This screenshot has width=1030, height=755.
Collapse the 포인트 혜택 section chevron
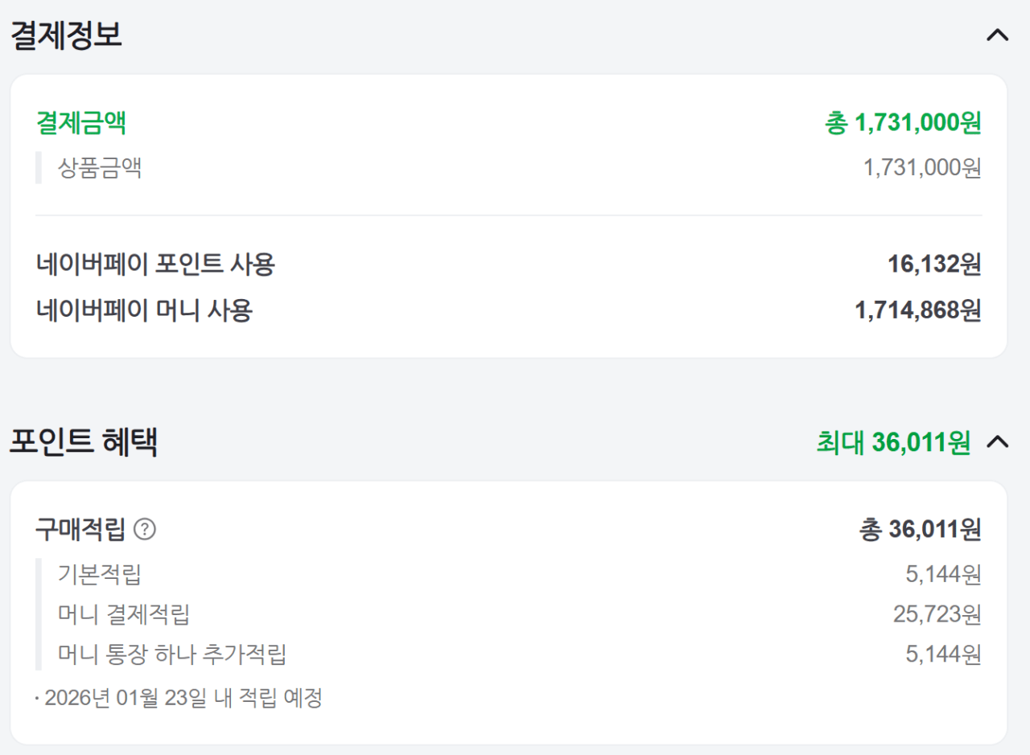(997, 441)
